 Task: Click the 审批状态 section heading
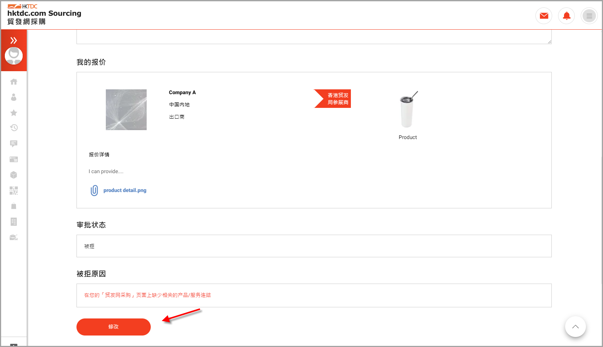[x=91, y=225]
